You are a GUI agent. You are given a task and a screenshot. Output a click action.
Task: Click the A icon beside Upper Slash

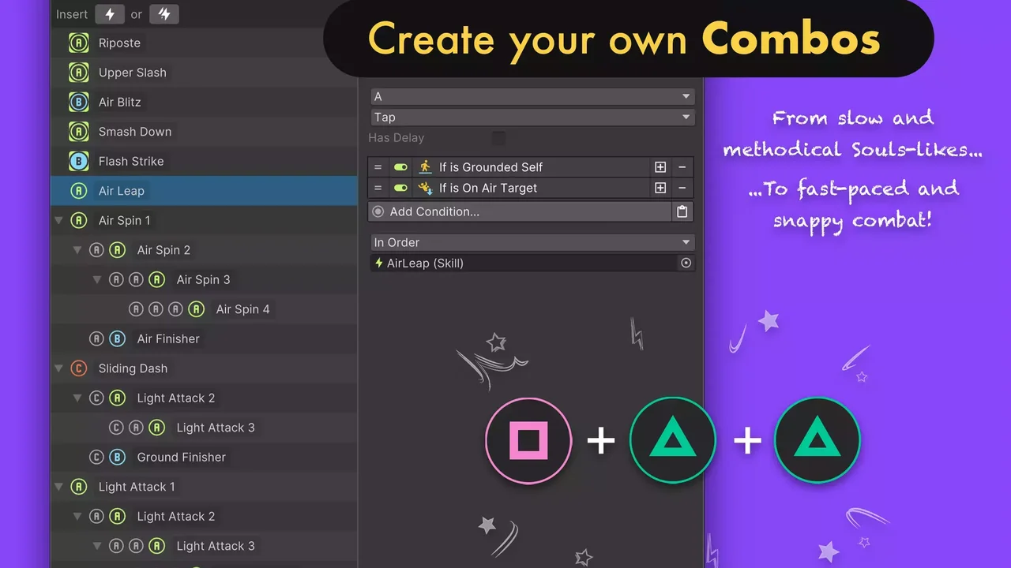click(x=78, y=73)
